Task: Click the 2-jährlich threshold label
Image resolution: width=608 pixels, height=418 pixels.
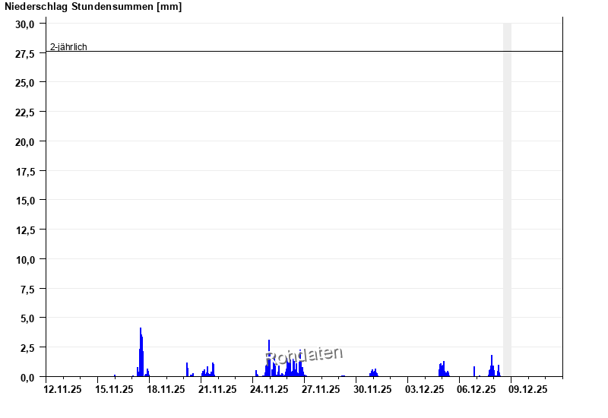Action: 68,47
